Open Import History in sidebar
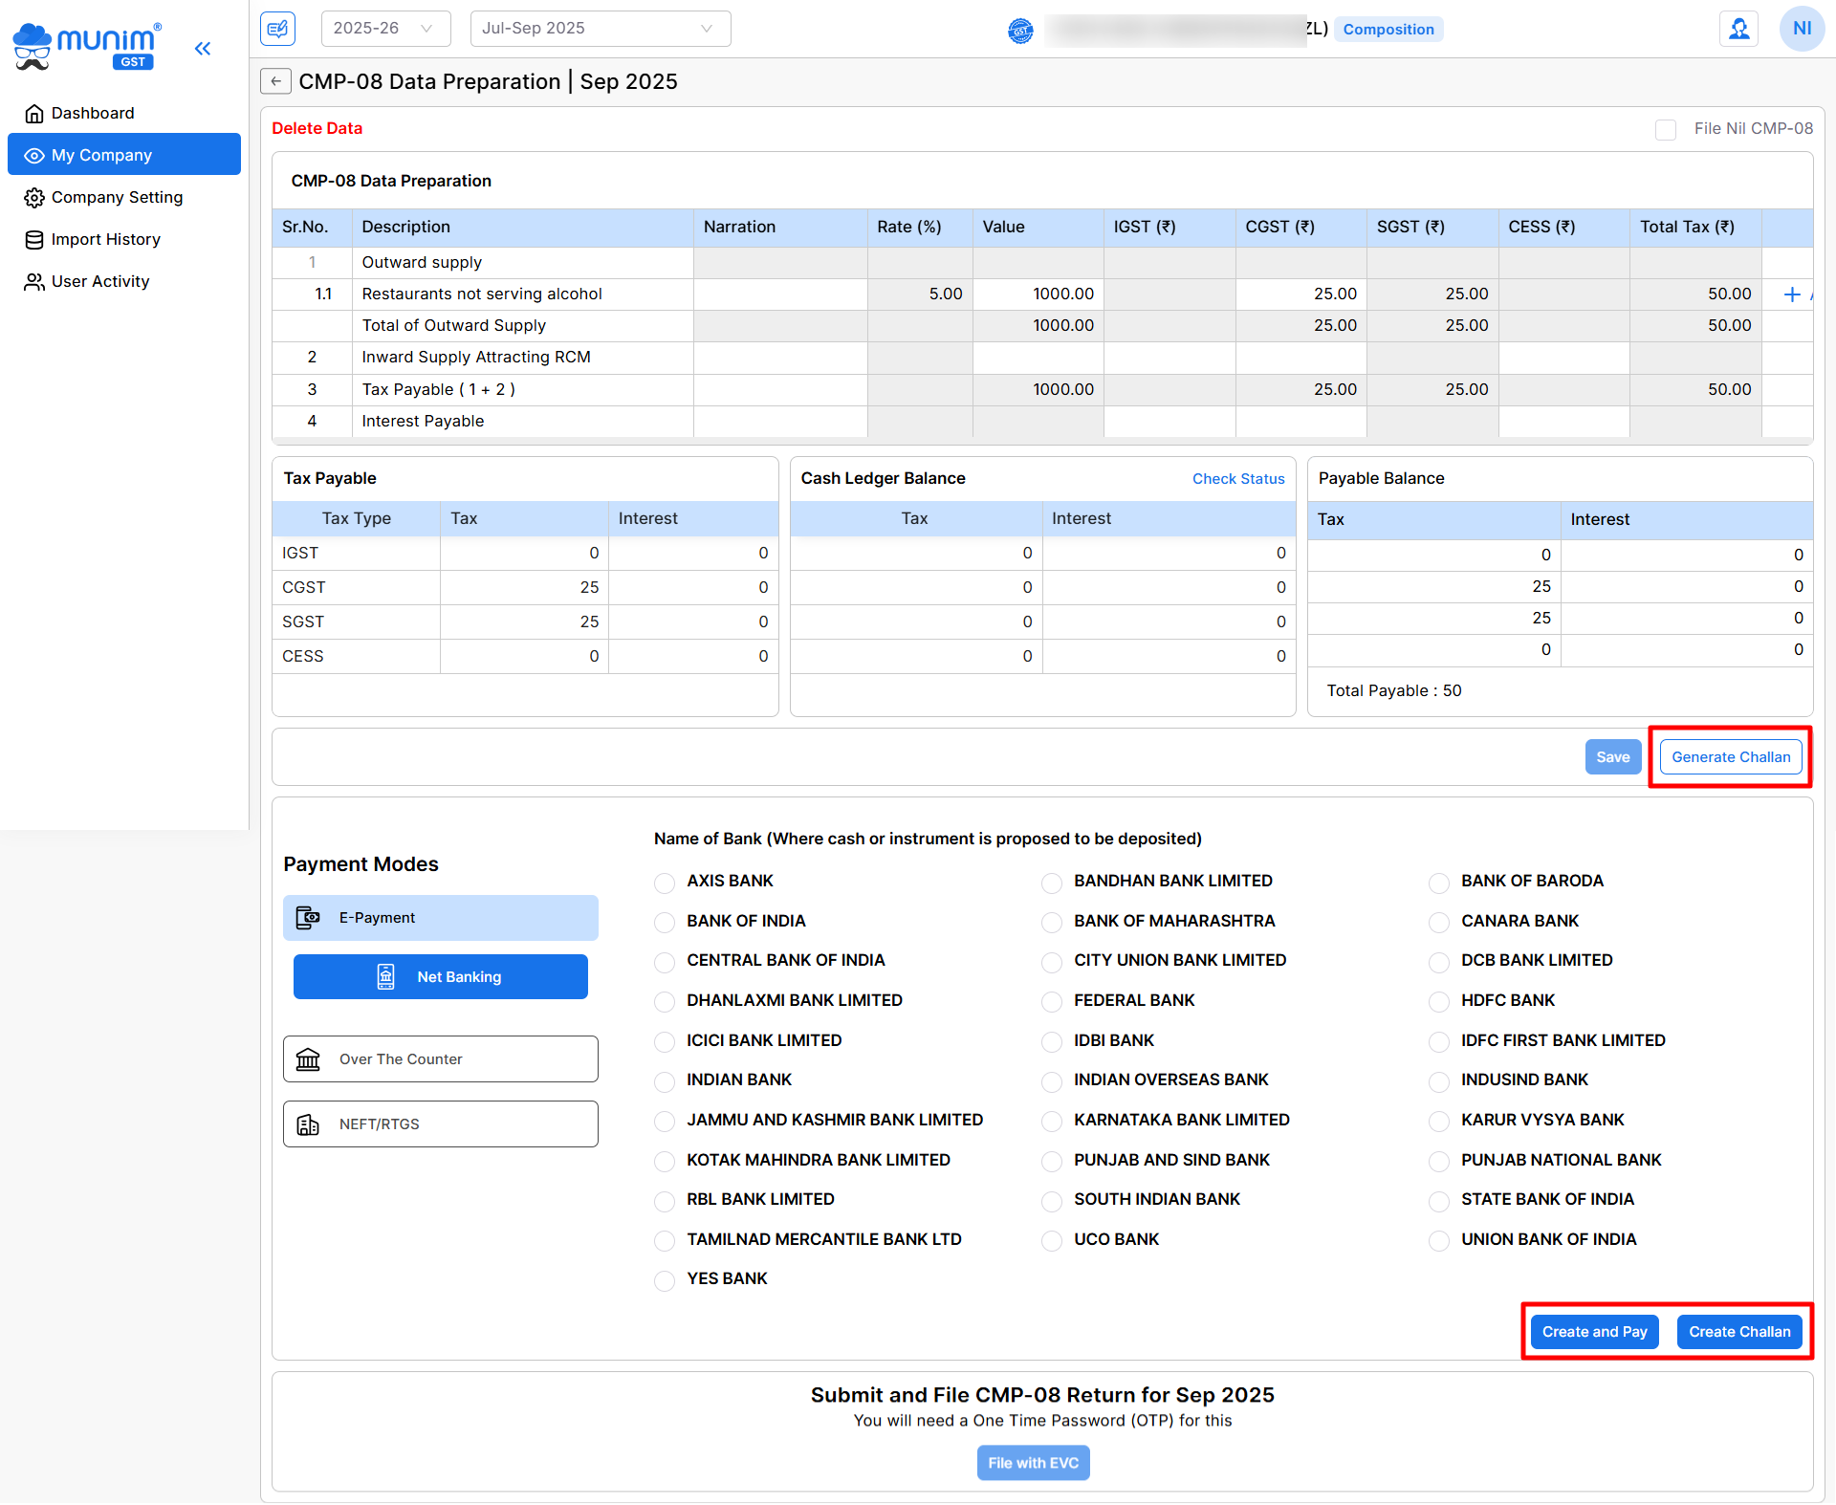Viewport: 1836px width, 1505px height. click(x=105, y=239)
